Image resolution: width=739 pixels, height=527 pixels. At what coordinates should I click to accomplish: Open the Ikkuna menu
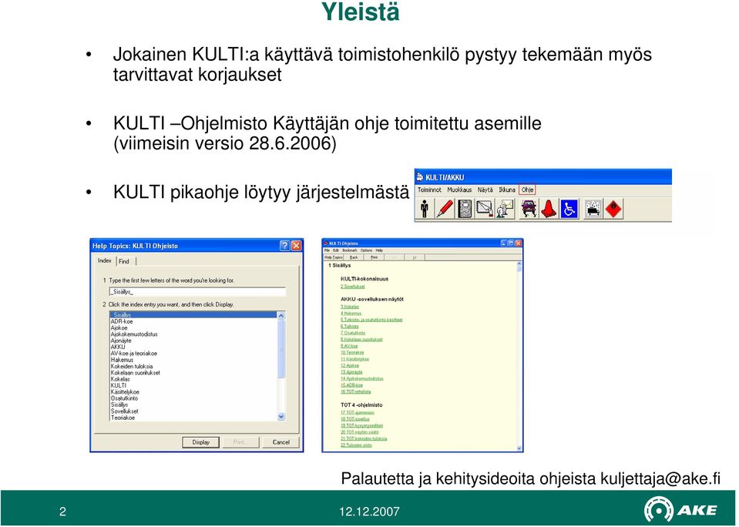[506, 190]
